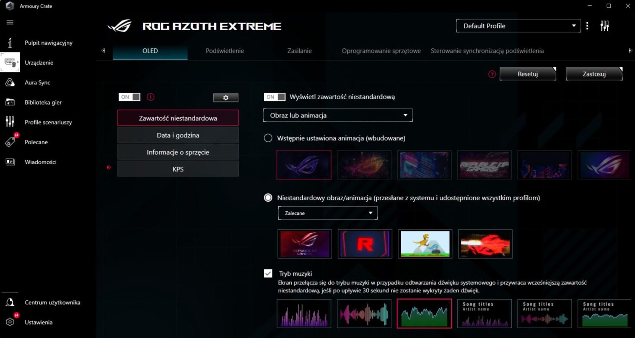Toggle the OLED display ON switch
Viewport: 635px width, 338px height.
[129, 97]
